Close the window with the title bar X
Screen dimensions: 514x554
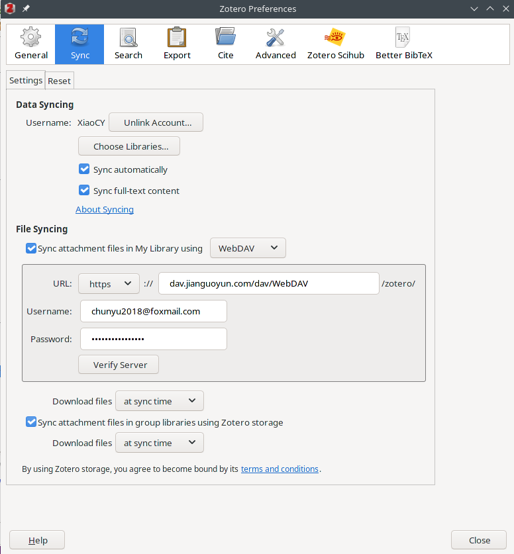click(506, 9)
